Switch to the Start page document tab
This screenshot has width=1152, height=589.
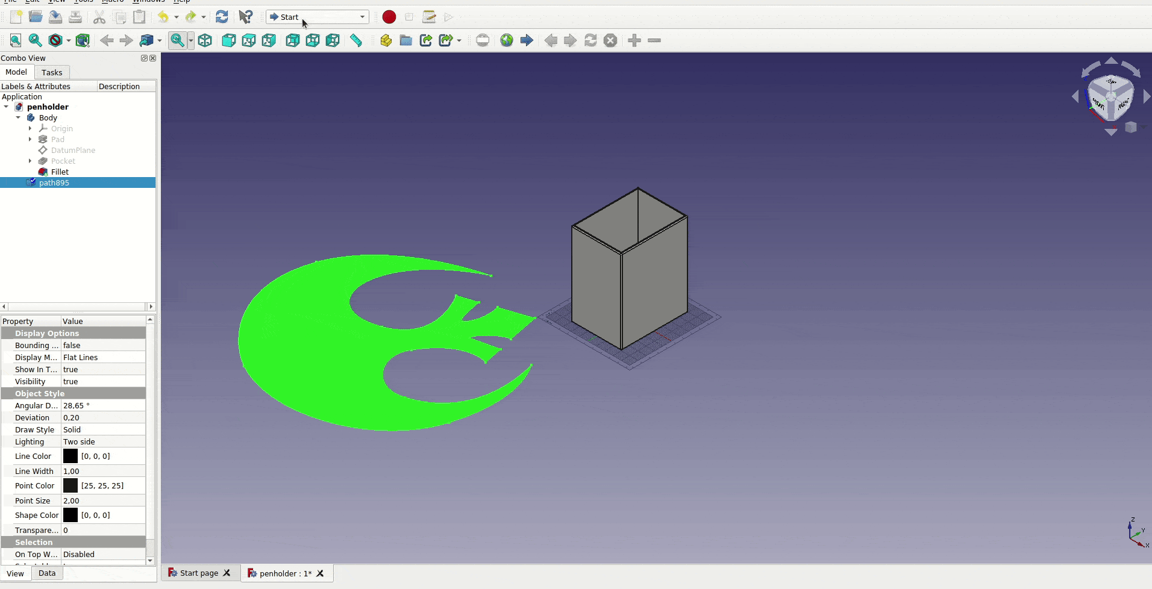pos(199,573)
